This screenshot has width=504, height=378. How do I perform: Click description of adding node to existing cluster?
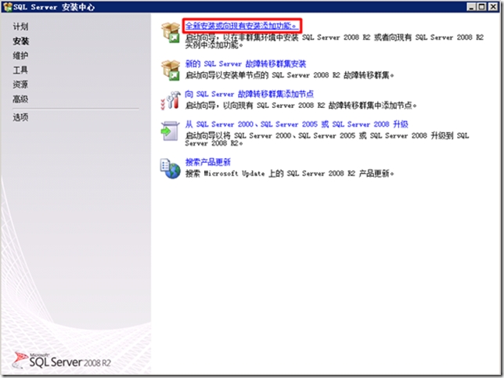(x=301, y=105)
